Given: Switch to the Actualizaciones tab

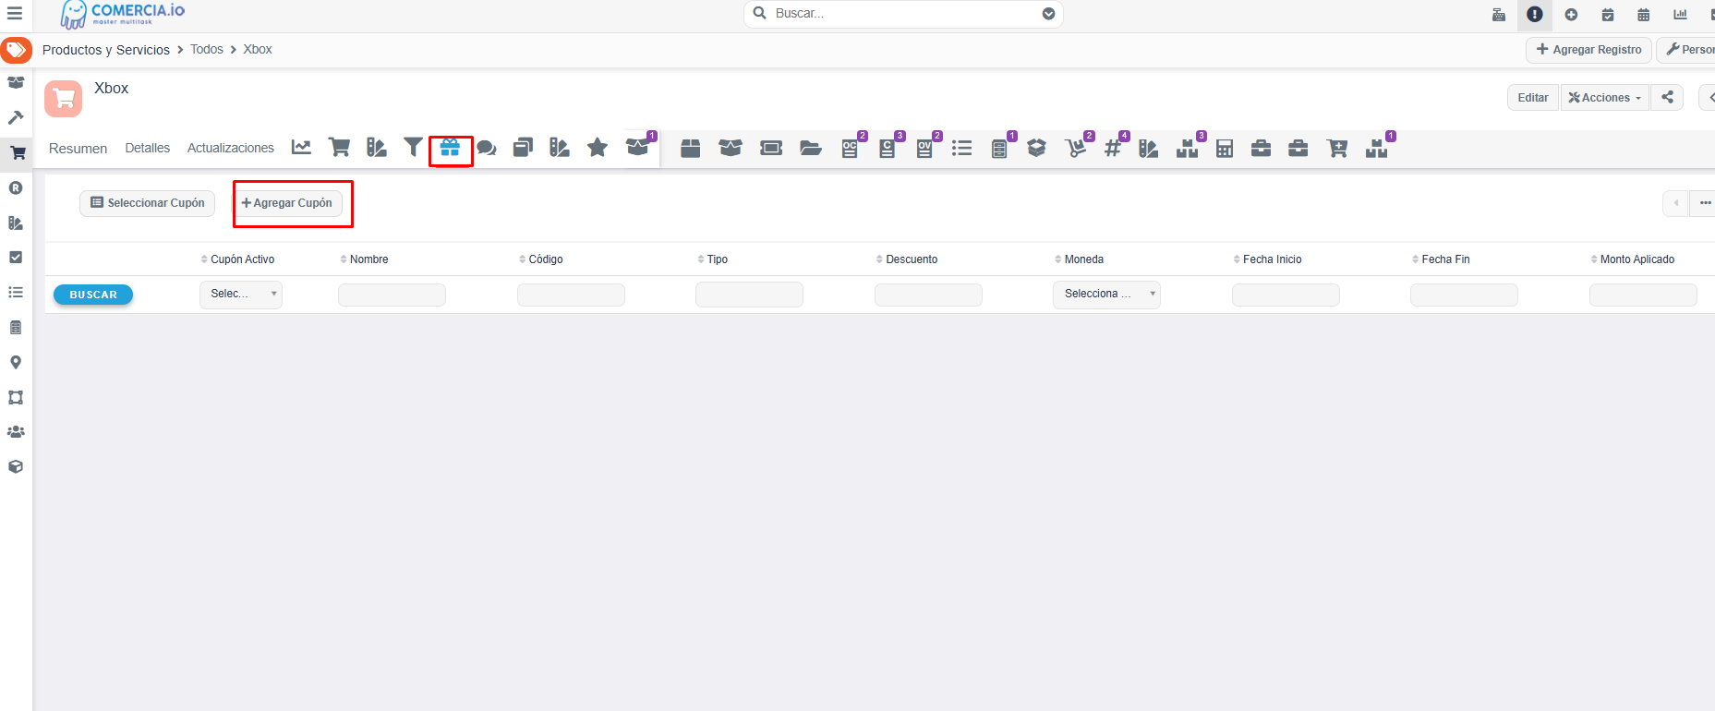Looking at the screenshot, I should 231,148.
